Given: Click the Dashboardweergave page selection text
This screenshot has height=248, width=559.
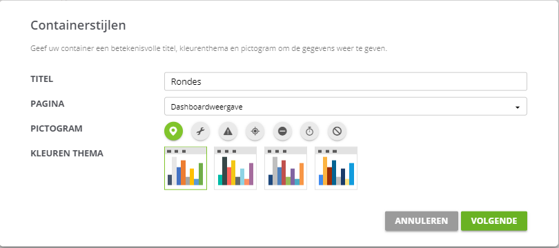Looking at the screenshot, I should [x=207, y=107].
